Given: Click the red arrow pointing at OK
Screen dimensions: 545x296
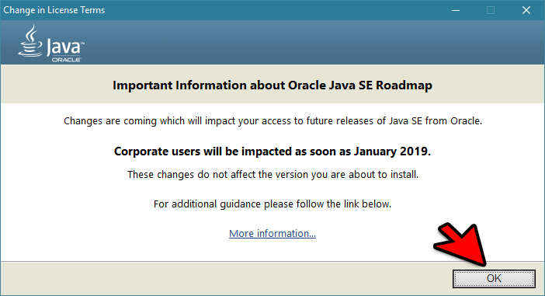Looking at the screenshot, I should [460, 245].
